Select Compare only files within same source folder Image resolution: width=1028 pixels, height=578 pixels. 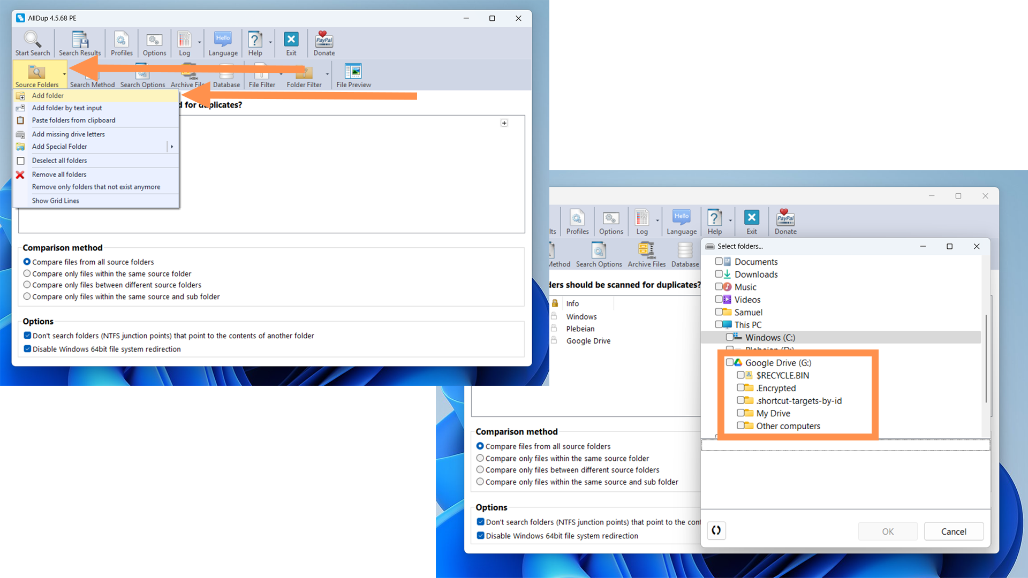click(x=27, y=273)
